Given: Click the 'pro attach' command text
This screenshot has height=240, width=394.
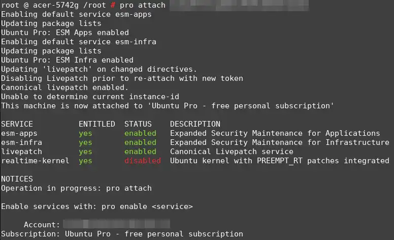Looking at the screenshot, I should [143, 5].
